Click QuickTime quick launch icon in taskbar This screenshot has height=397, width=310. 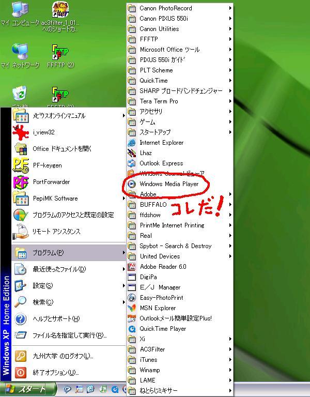(x=115, y=389)
